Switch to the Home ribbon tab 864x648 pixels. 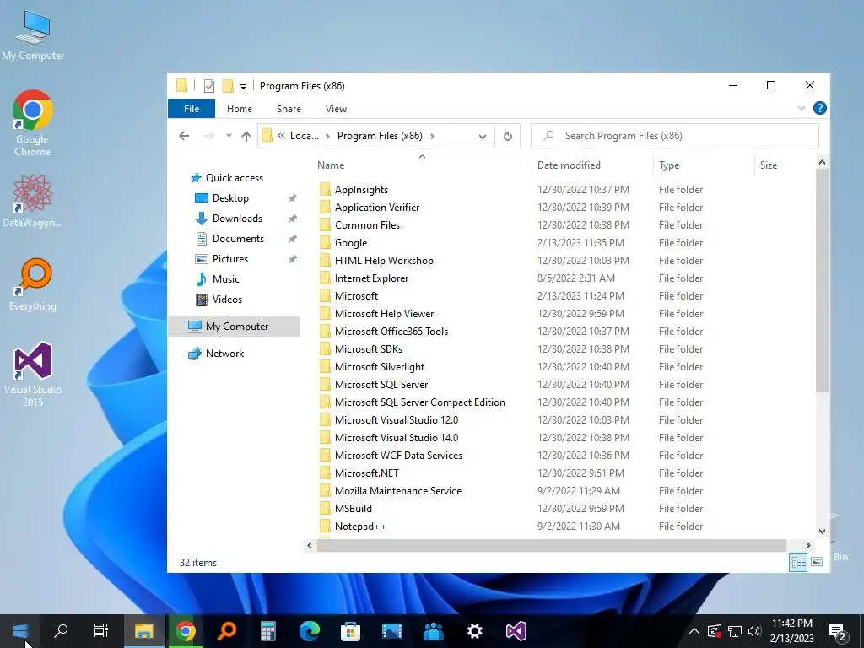(239, 109)
